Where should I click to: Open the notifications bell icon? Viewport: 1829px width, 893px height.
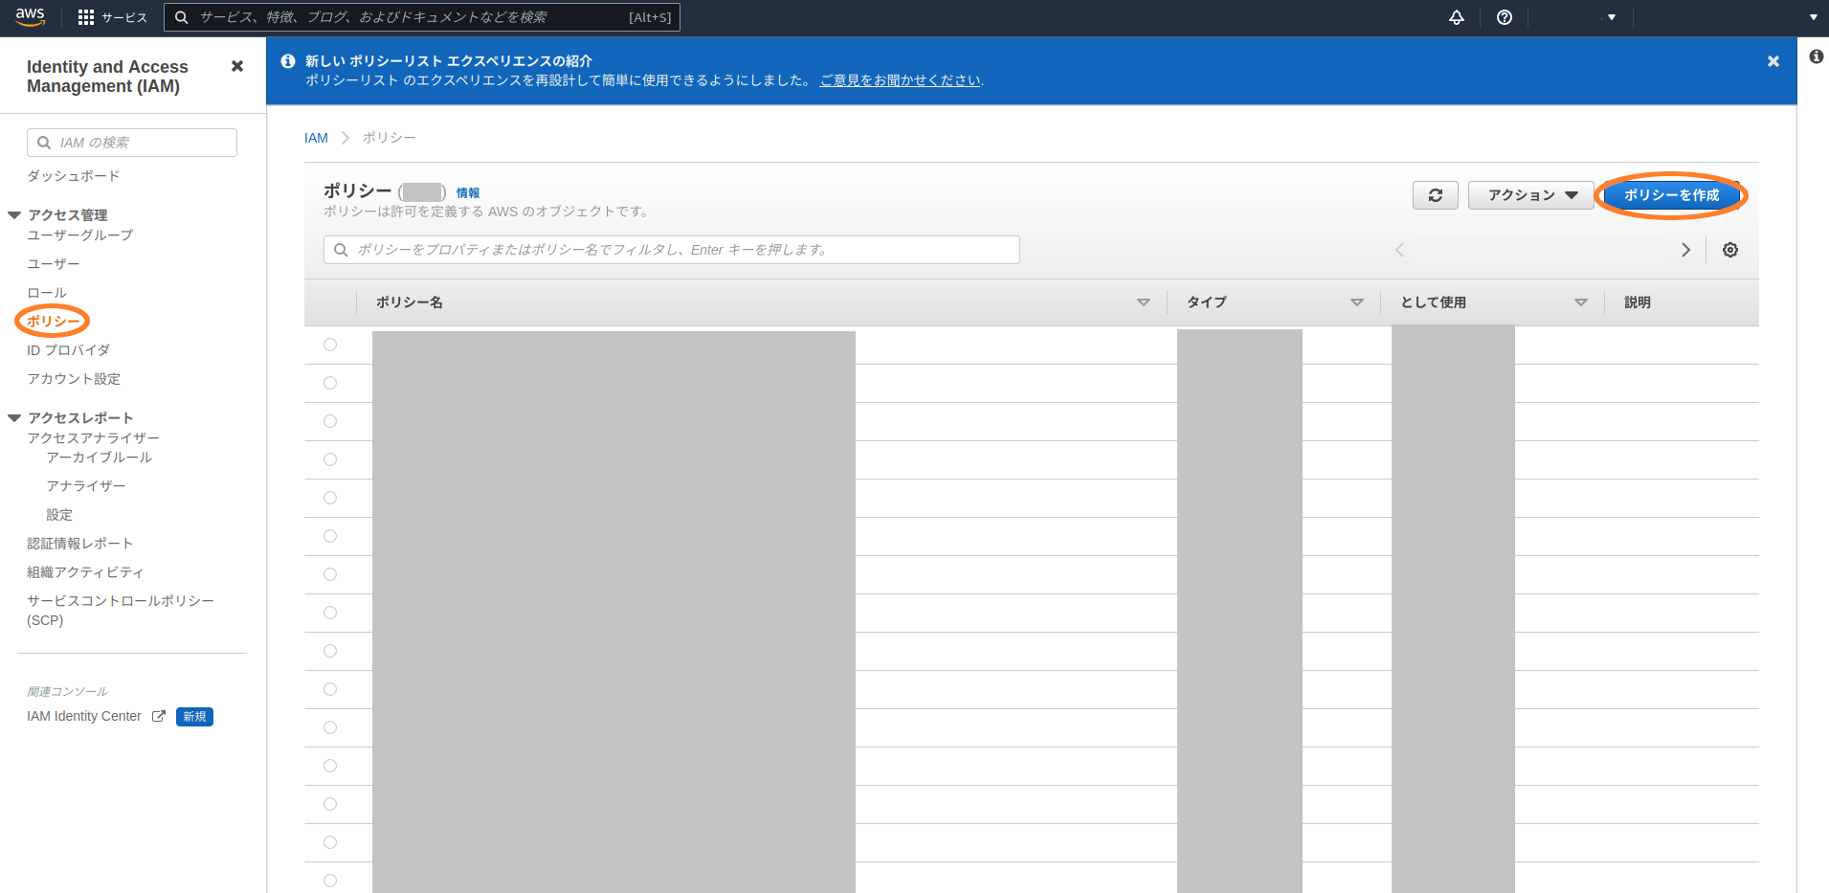[1456, 17]
